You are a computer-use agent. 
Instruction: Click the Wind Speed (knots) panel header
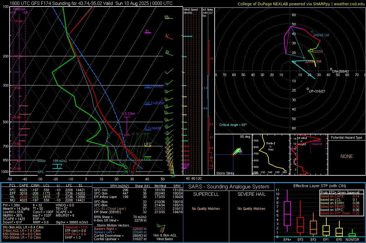(191, 11)
